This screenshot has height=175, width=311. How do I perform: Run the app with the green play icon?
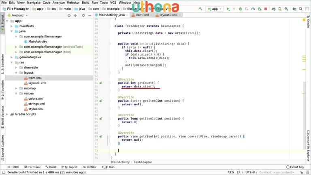(x=228, y=9)
